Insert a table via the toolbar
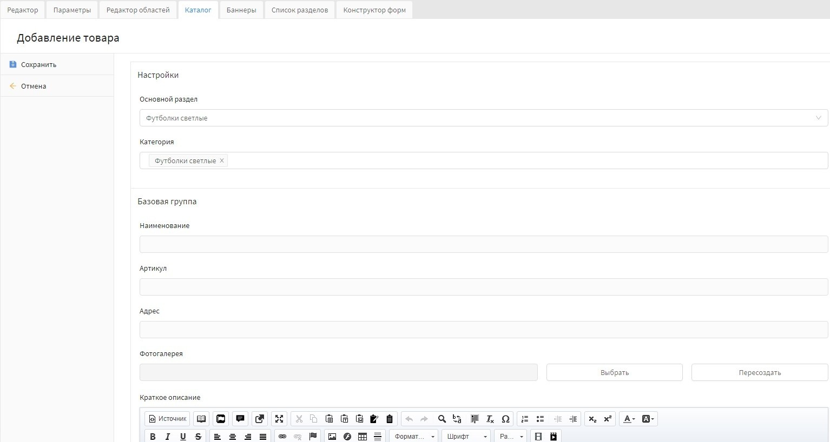Viewport: 830px width, 442px height. 363,436
